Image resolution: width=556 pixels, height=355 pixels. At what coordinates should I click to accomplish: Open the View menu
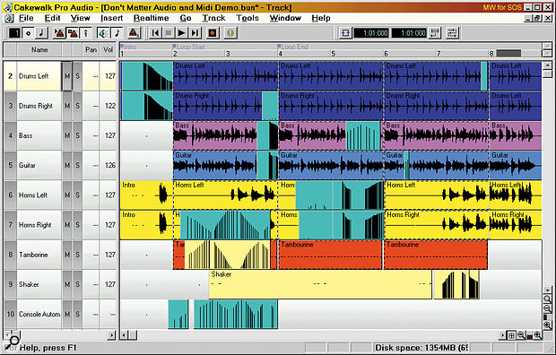(80, 18)
